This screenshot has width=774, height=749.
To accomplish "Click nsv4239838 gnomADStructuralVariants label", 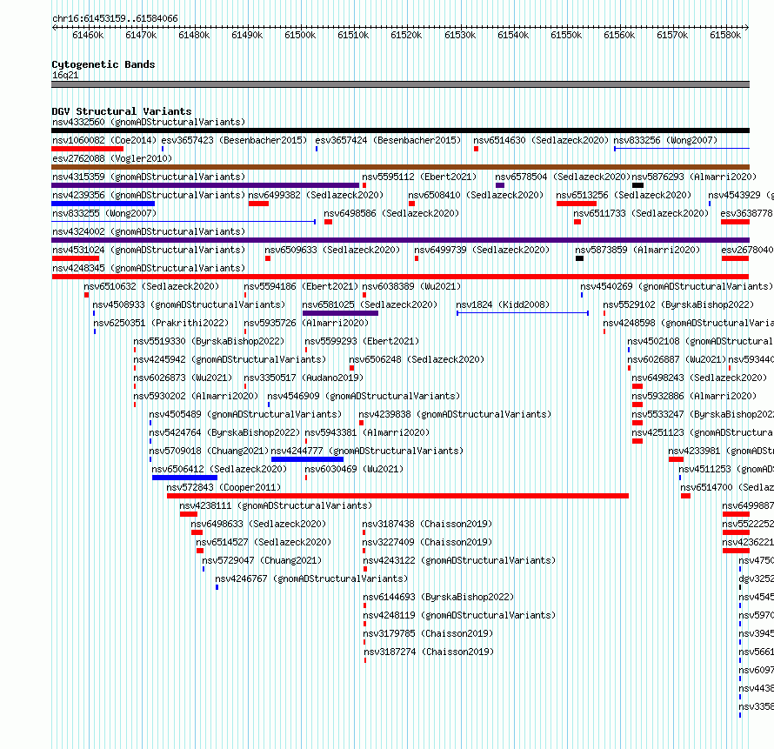I will [x=455, y=414].
